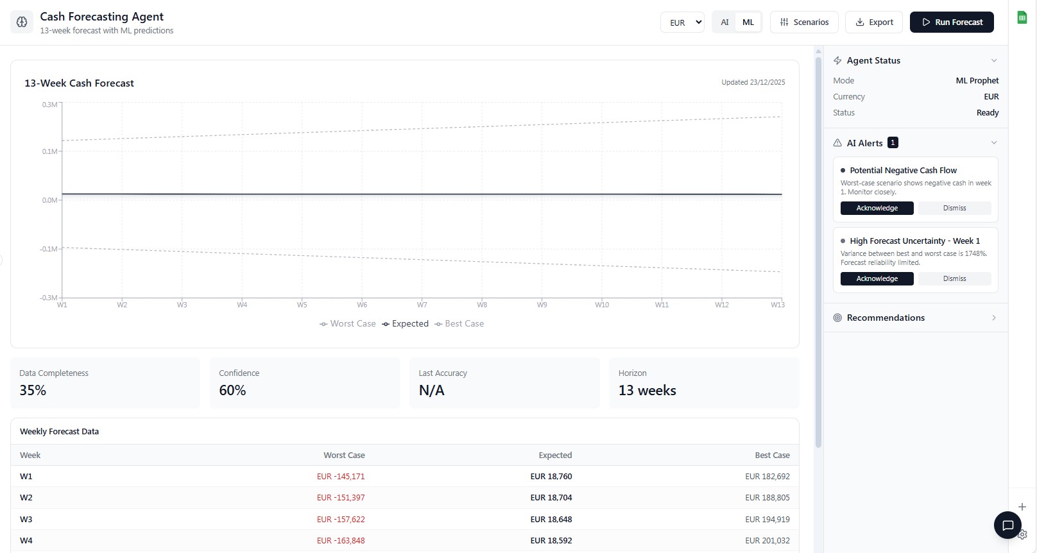The height and width of the screenshot is (553, 1037).
Task: Switch forecast mode to ML
Action: point(748,22)
